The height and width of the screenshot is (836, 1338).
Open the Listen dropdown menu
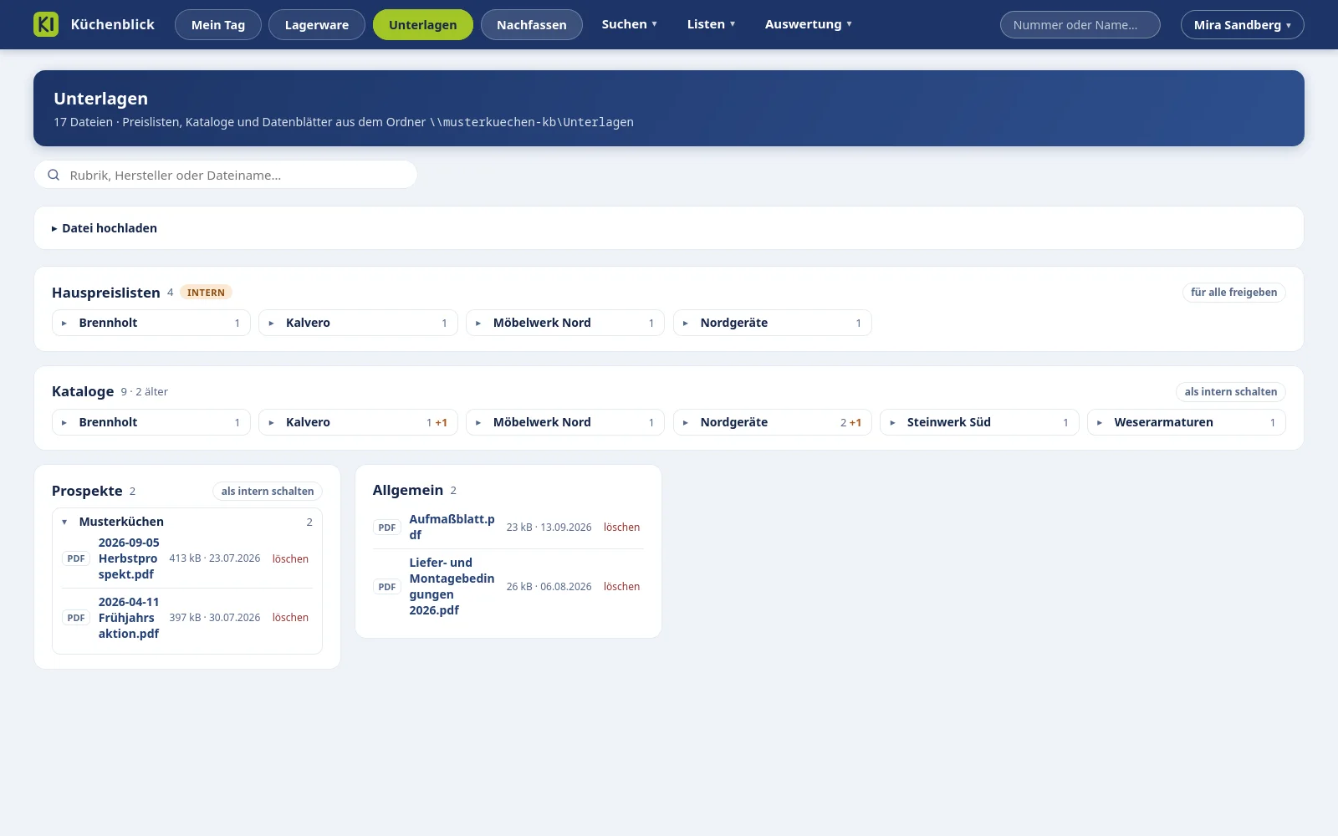click(x=712, y=24)
